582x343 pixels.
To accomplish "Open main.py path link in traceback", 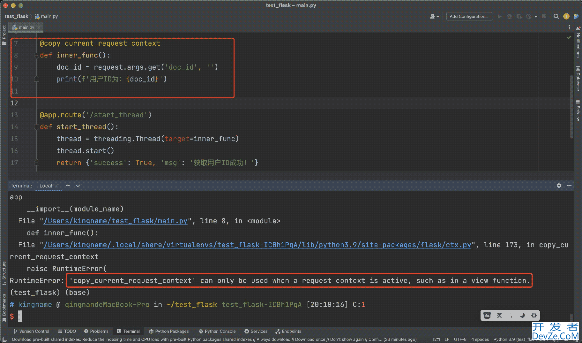I will click(116, 221).
